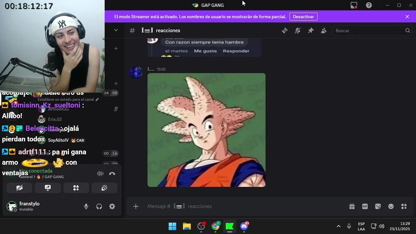Open the Threads icon in channel header
The image size is (416, 234).
click(285, 31)
